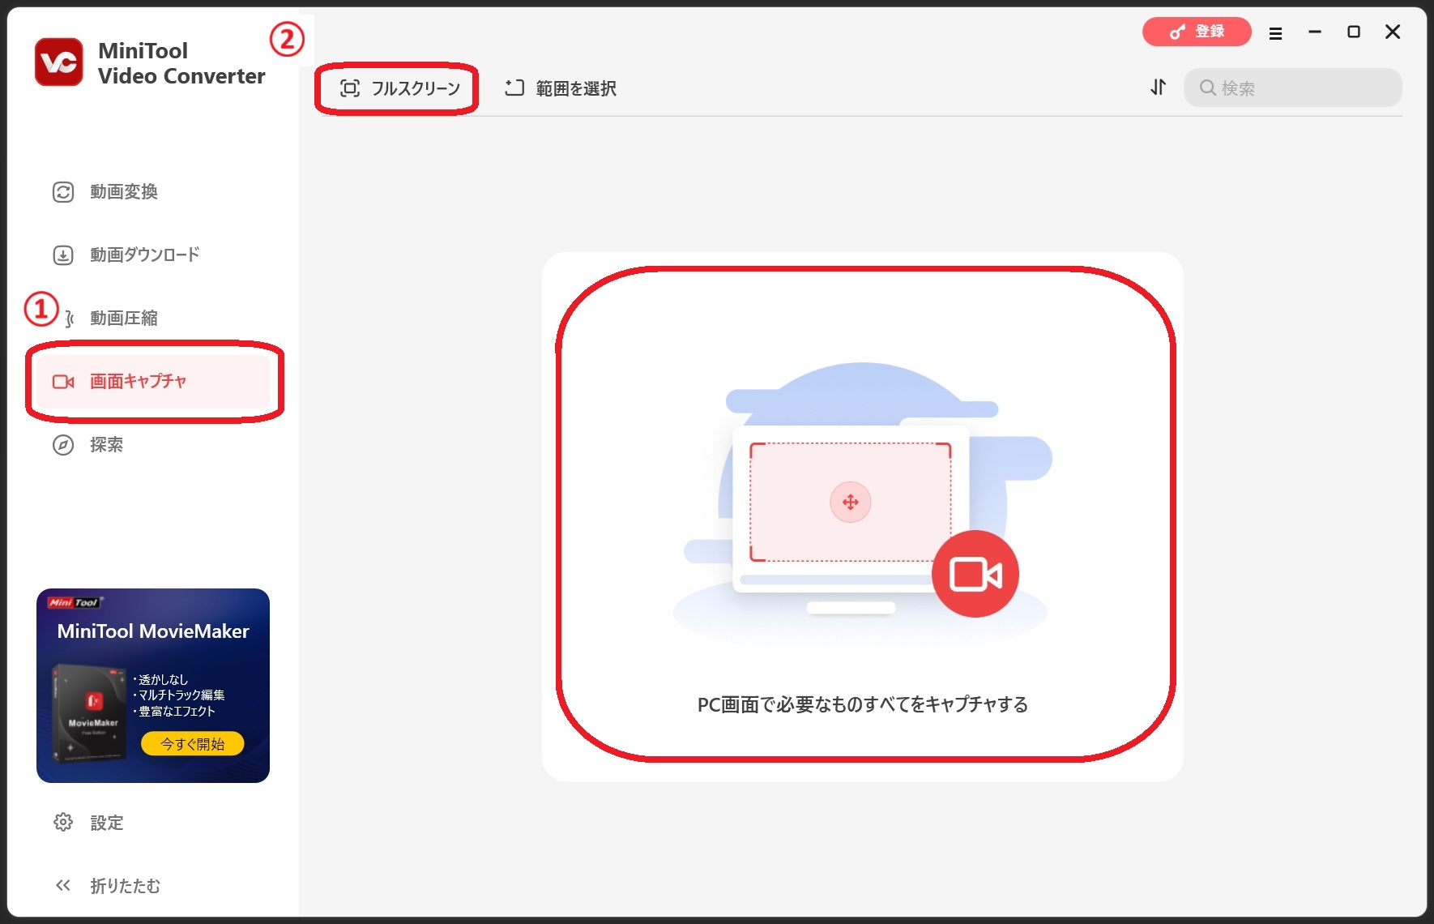
Task: Click the 設定 gear icon
Action: point(63,823)
